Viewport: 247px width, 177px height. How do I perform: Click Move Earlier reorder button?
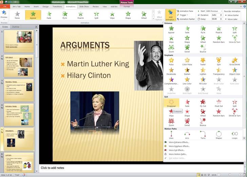pyautogui.click(x=232, y=15)
